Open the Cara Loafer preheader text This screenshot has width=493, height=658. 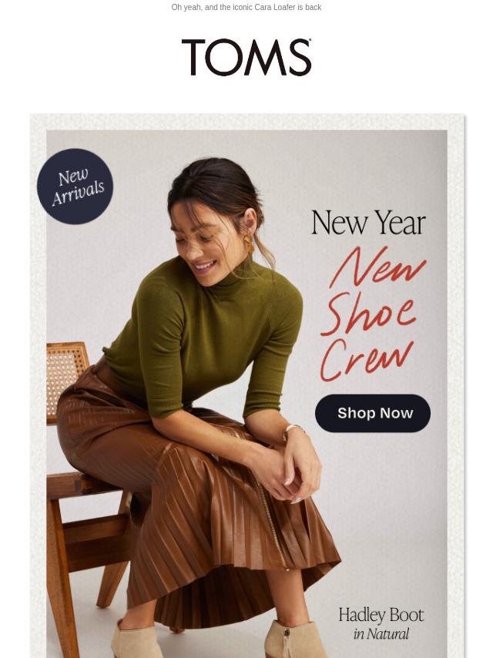click(246, 7)
